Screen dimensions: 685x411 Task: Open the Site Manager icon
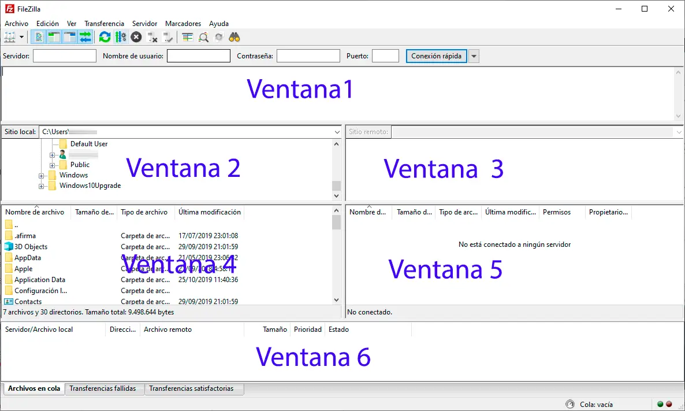coord(10,38)
